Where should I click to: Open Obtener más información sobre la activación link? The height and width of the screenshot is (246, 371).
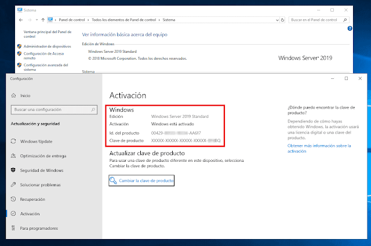[319, 149]
